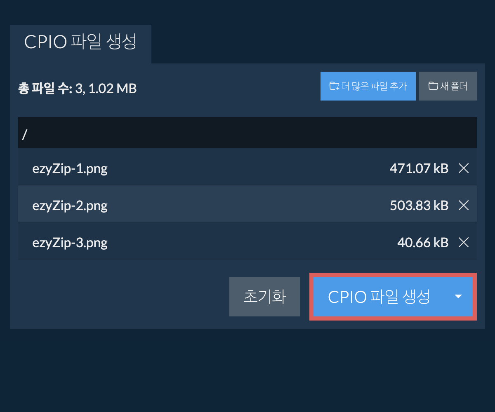This screenshot has height=412, width=495.
Task: Open the CPIO 파일 생성 dropdown arrow
Action: point(458,297)
